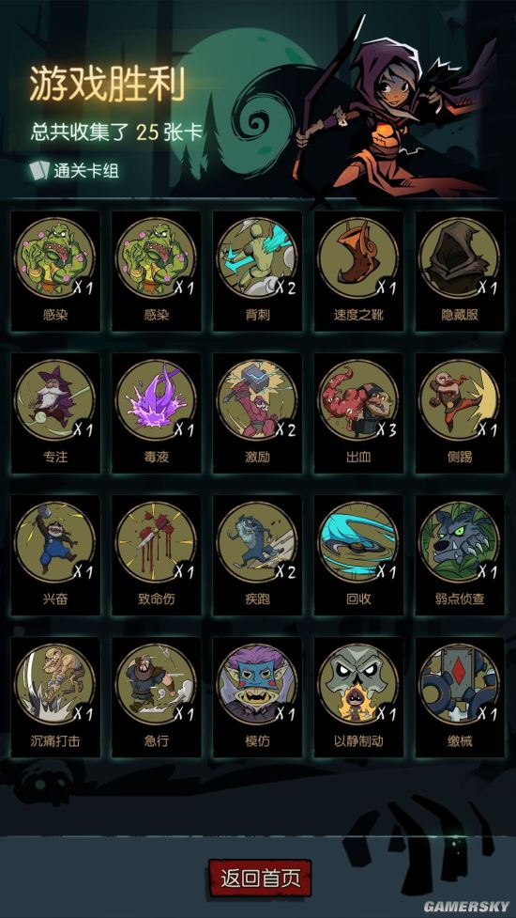516x918 pixels.
Task: Select the 兴奋 card
Action: [55, 555]
